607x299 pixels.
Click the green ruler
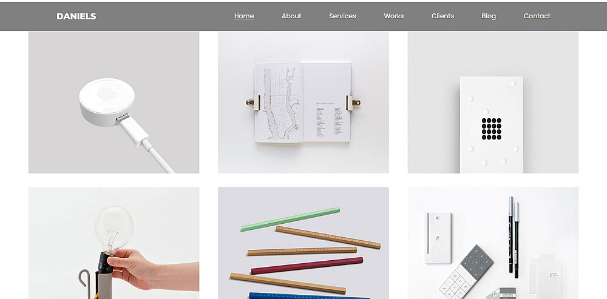click(x=290, y=220)
